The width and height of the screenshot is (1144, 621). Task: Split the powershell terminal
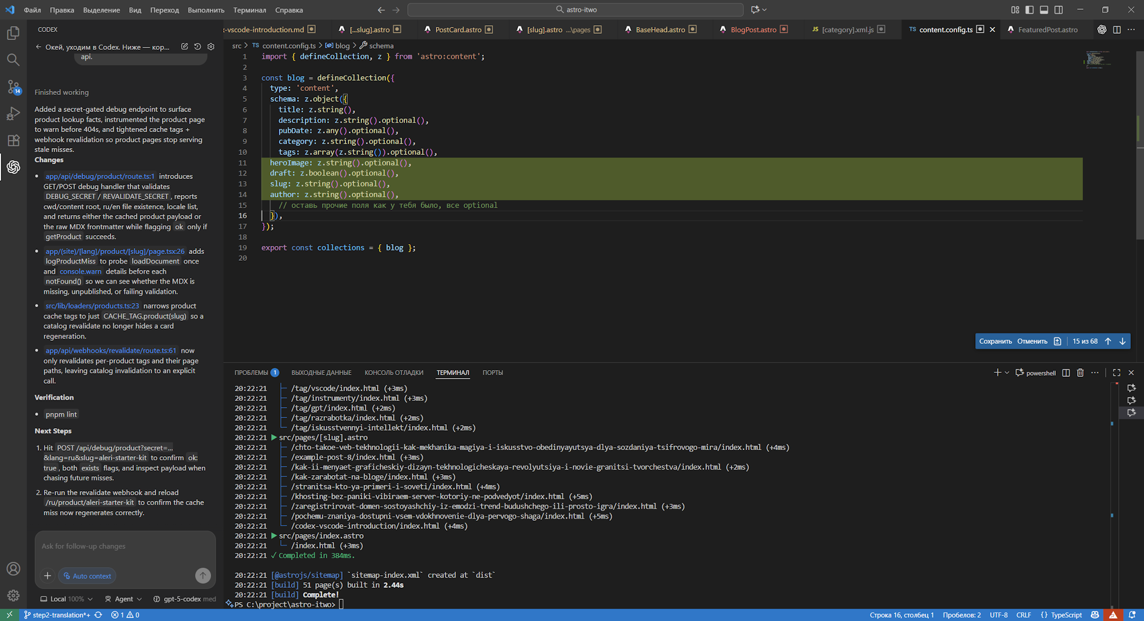click(1066, 373)
